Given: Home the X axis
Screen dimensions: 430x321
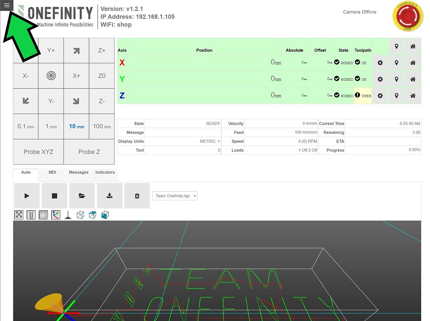Looking at the screenshot, I should [413, 63].
